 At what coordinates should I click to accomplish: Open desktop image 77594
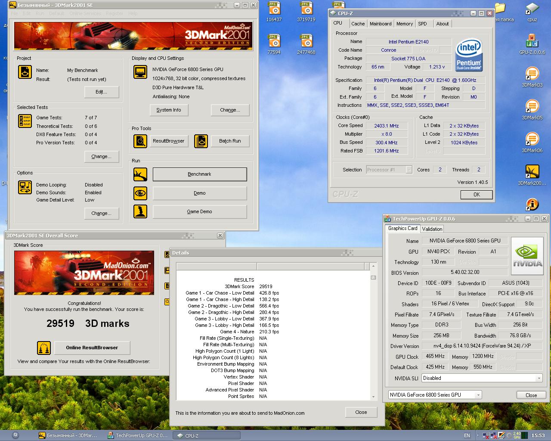coord(274,44)
